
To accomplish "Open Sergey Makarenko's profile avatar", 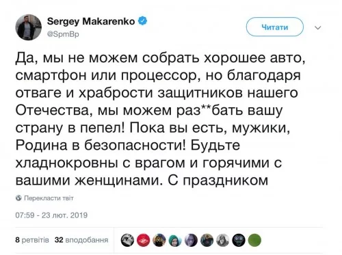I will point(29,27).
